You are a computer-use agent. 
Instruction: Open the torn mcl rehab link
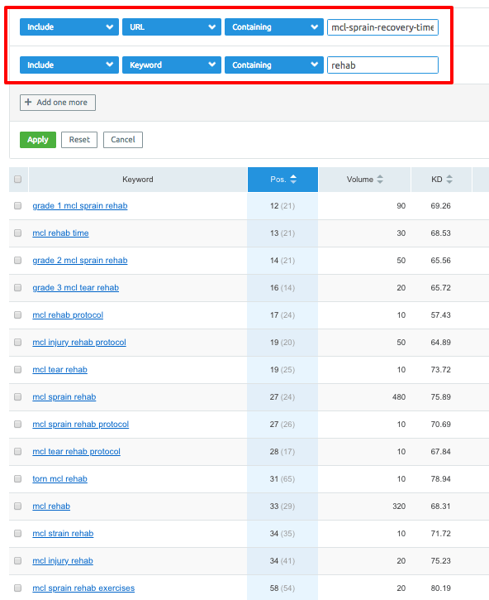60,478
